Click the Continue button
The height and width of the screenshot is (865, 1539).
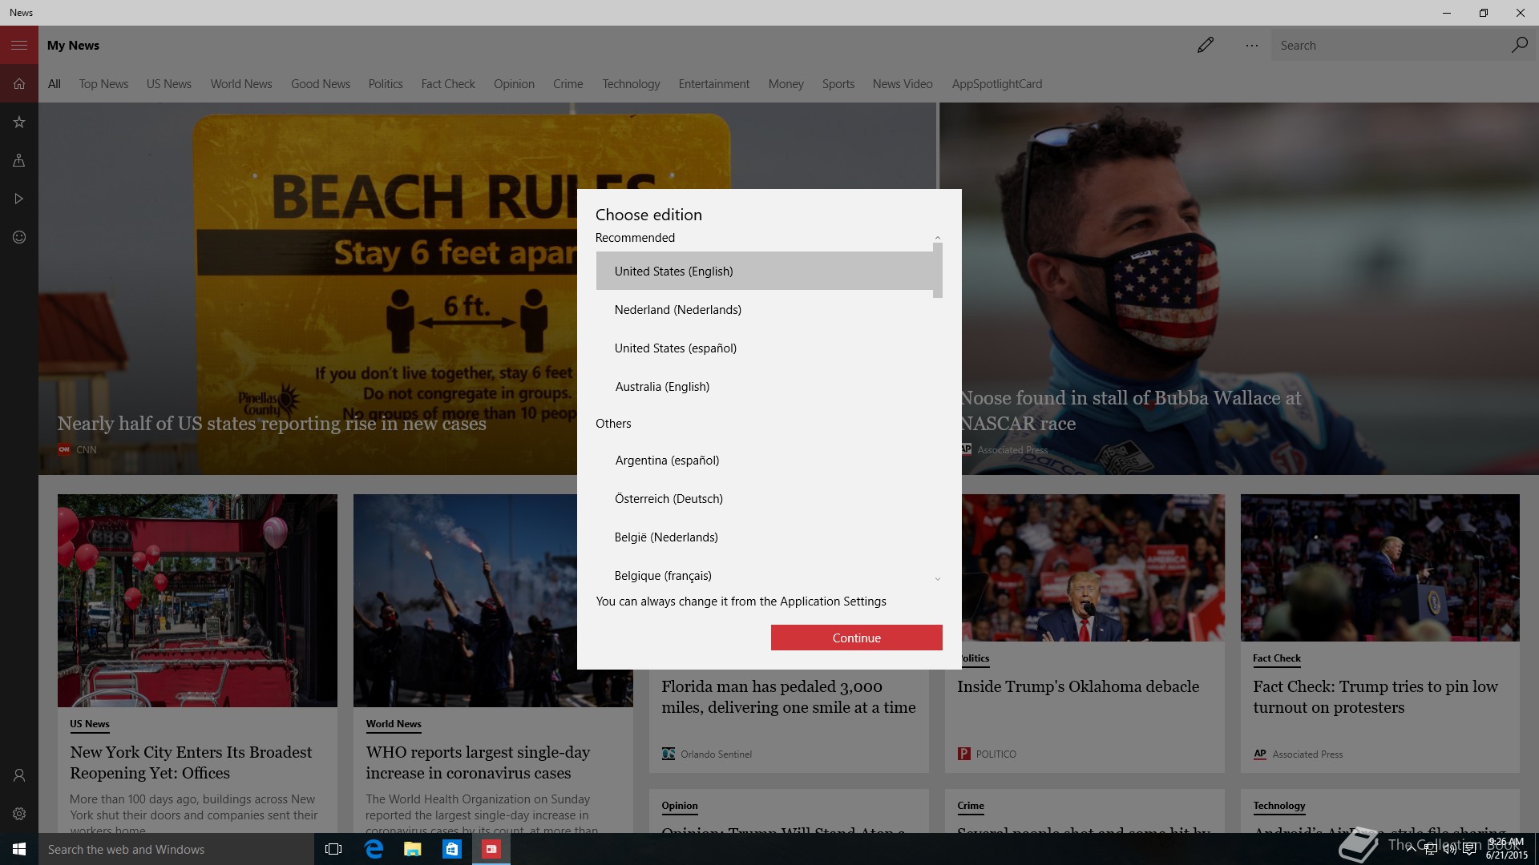tap(856, 638)
